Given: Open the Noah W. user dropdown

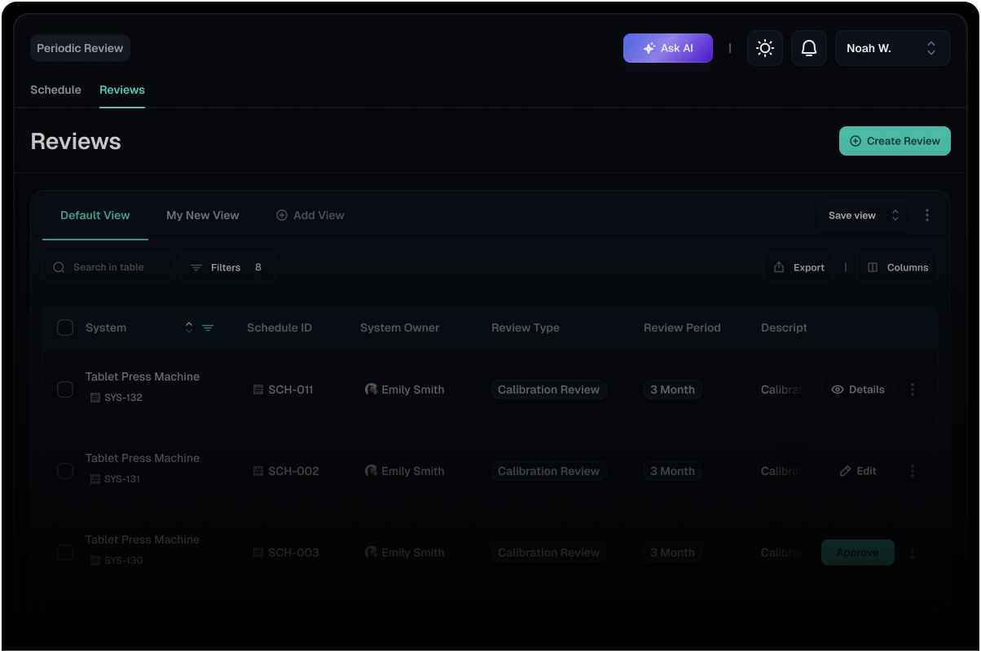Looking at the screenshot, I should click(x=892, y=48).
